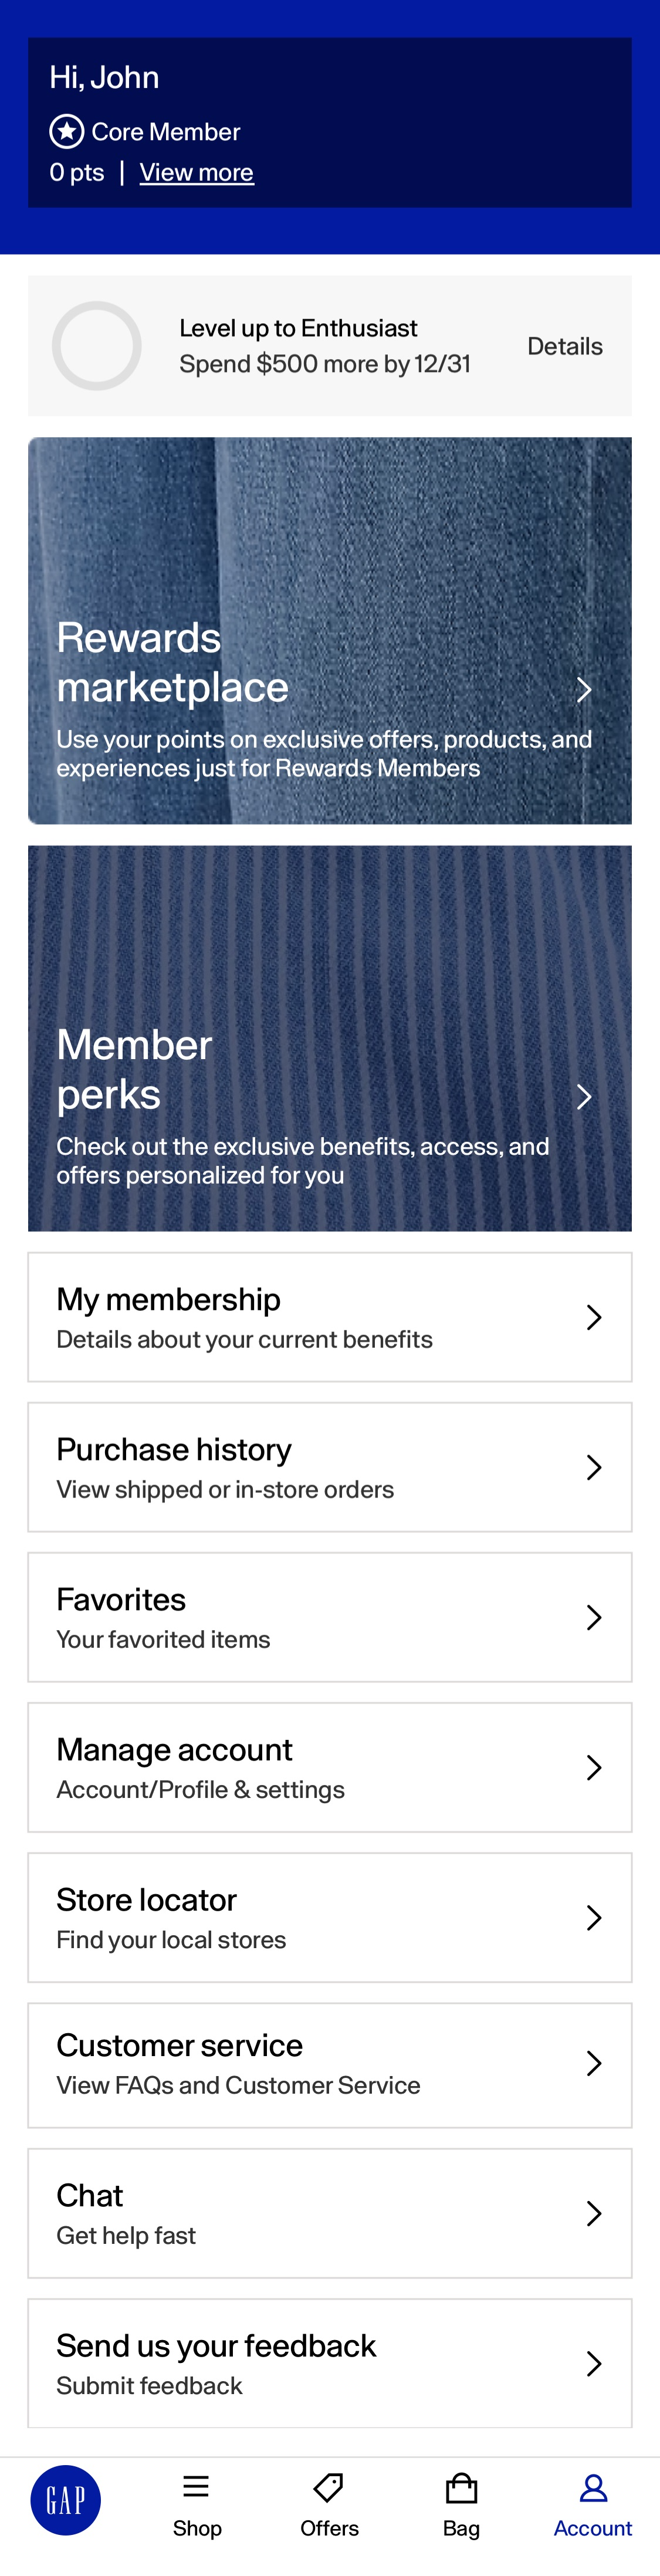The width and height of the screenshot is (660, 2576).
Task: Open the shopping Bag icon
Action: pos(461,2486)
